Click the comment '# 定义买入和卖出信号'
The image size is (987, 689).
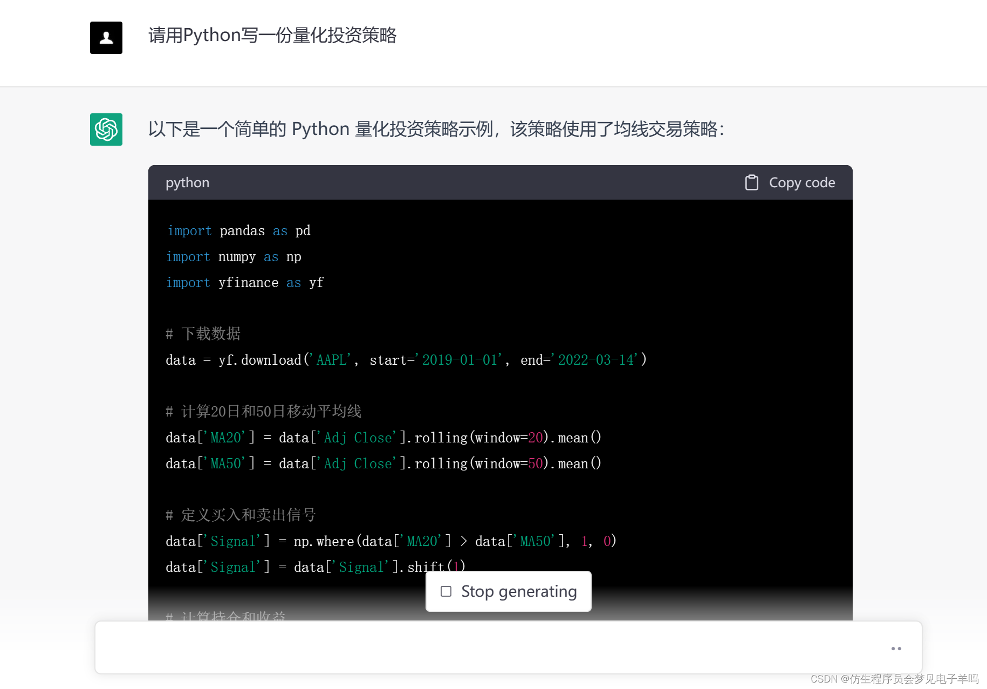click(241, 515)
